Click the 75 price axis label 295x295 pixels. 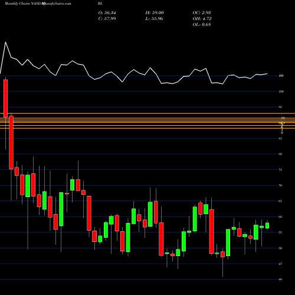(280, 170)
